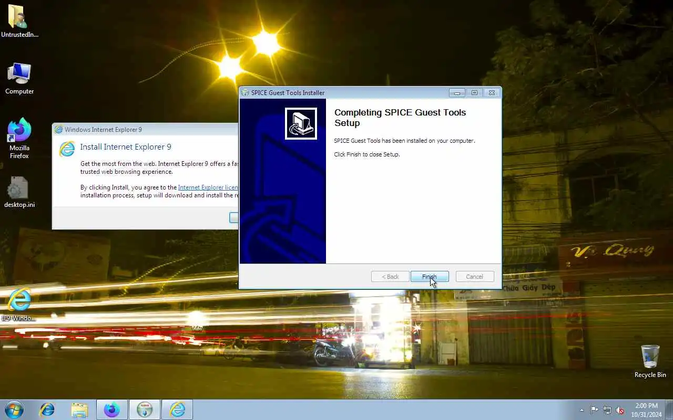Open Windows Explorer from the taskbar
The width and height of the screenshot is (673, 420).
(x=79, y=409)
